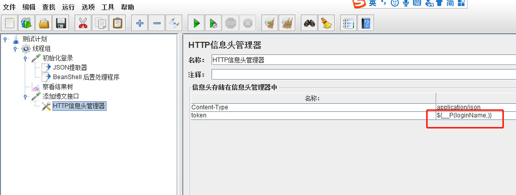Open the Sogou emoji smiley icon
Image resolution: width=516 pixels, height=195 pixels.
(394, 3)
